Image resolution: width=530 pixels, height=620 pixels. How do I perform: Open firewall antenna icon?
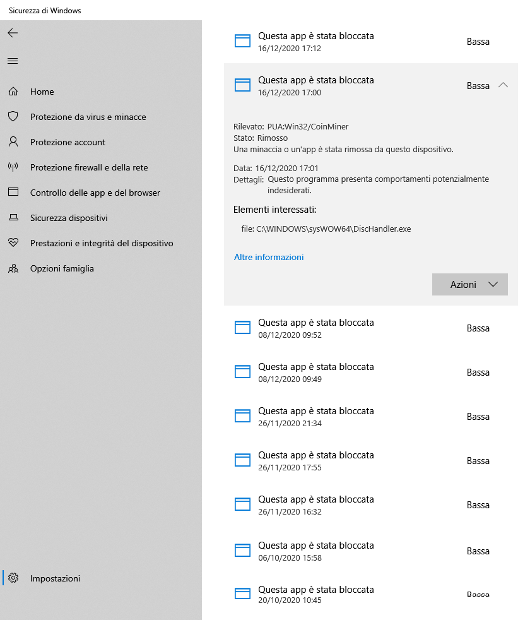pyautogui.click(x=13, y=167)
